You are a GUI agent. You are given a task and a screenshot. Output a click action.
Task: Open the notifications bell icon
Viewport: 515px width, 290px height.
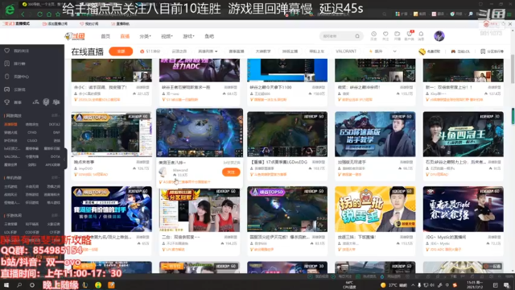pyautogui.click(x=421, y=35)
